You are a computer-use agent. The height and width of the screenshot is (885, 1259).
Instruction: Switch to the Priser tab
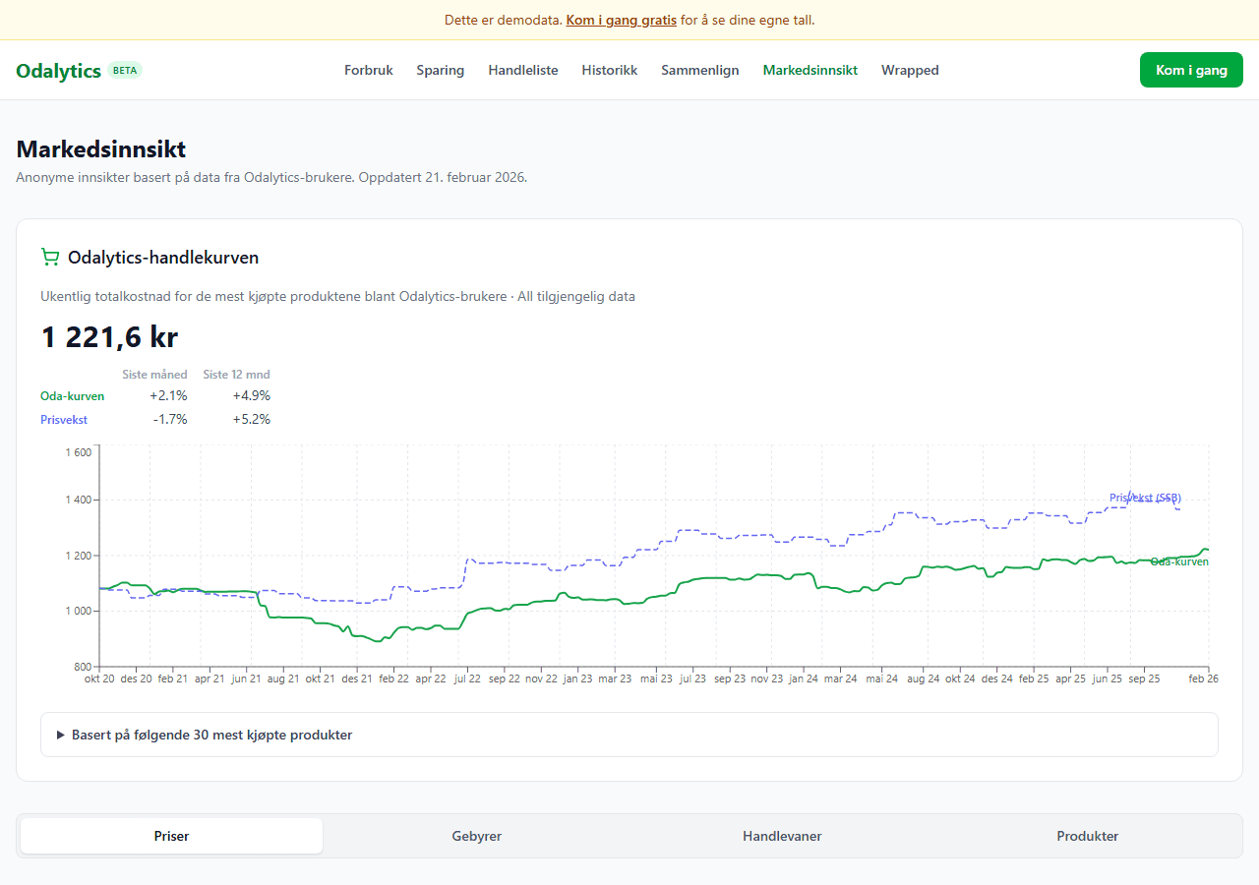pyautogui.click(x=171, y=836)
